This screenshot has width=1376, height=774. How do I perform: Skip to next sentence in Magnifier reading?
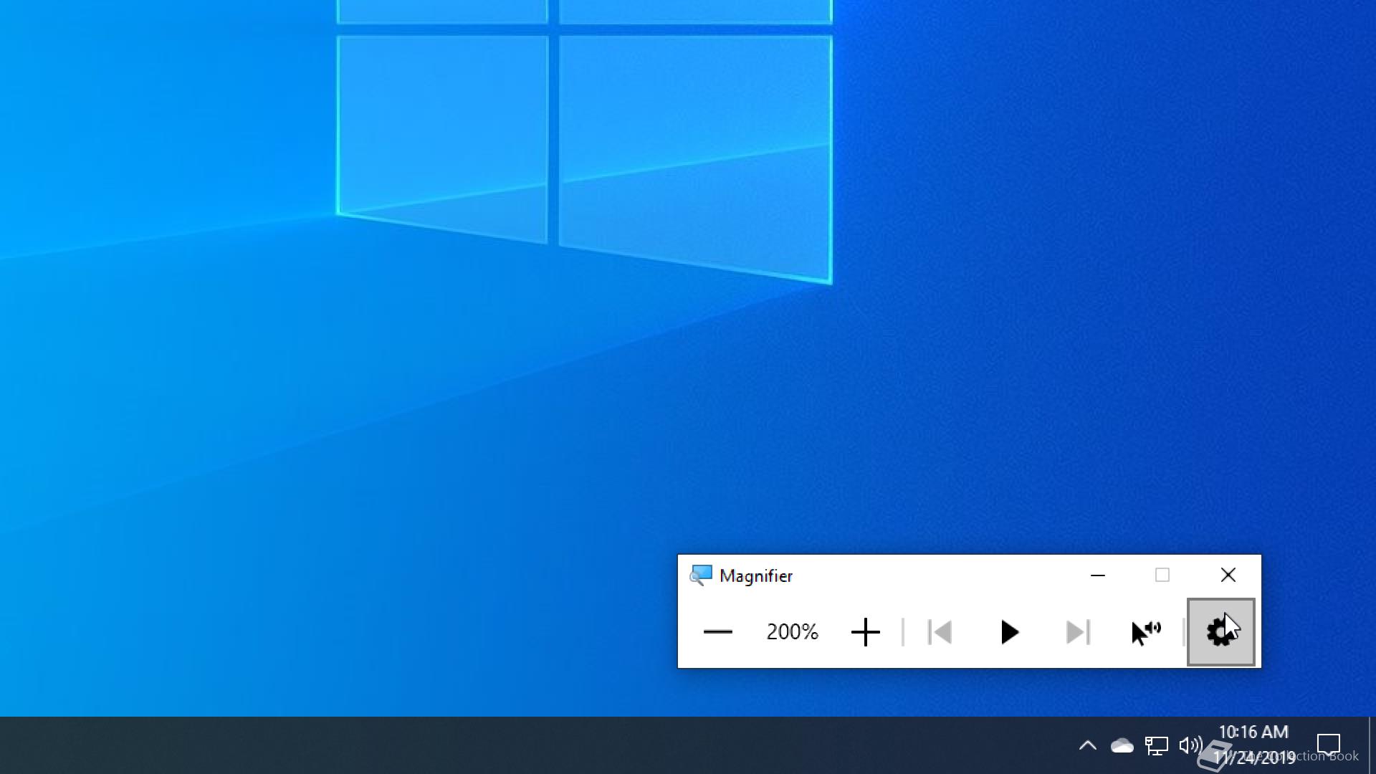pyautogui.click(x=1078, y=632)
